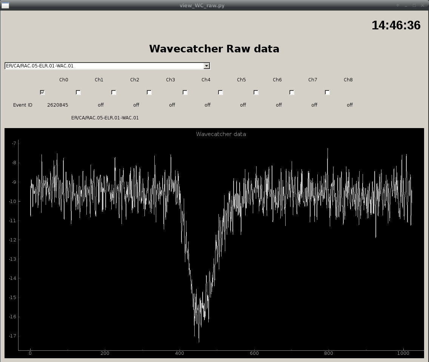Click the Event ID value 2620845

point(58,105)
